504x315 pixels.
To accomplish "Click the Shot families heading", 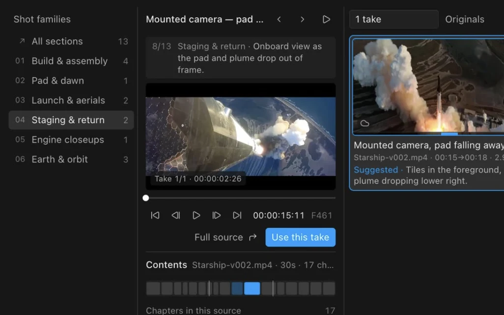I will click(x=42, y=19).
